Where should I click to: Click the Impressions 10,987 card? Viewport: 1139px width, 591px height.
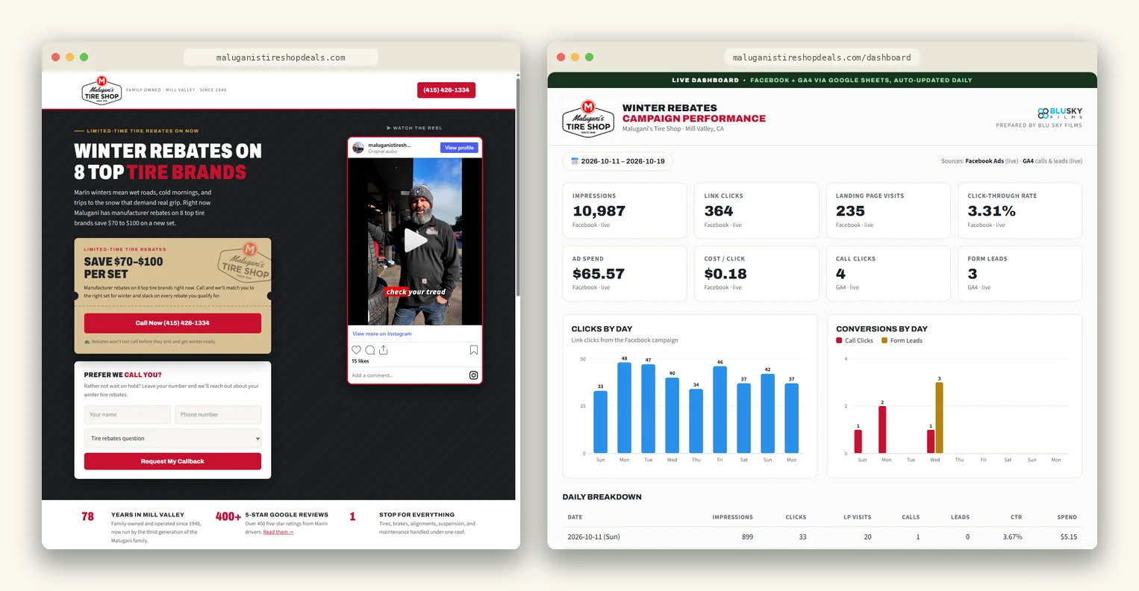coord(624,211)
